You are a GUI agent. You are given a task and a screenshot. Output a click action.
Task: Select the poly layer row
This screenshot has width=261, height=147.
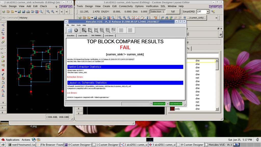(193, 109)
